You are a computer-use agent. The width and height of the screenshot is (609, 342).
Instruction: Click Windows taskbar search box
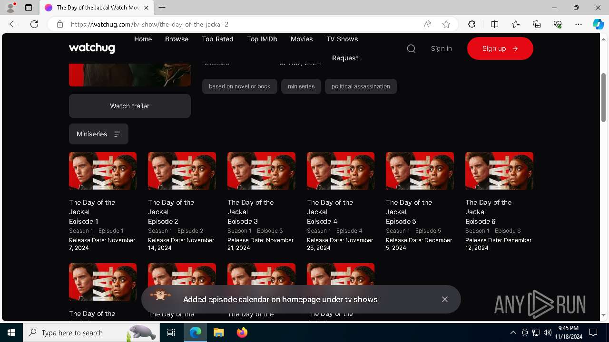[x=90, y=332]
